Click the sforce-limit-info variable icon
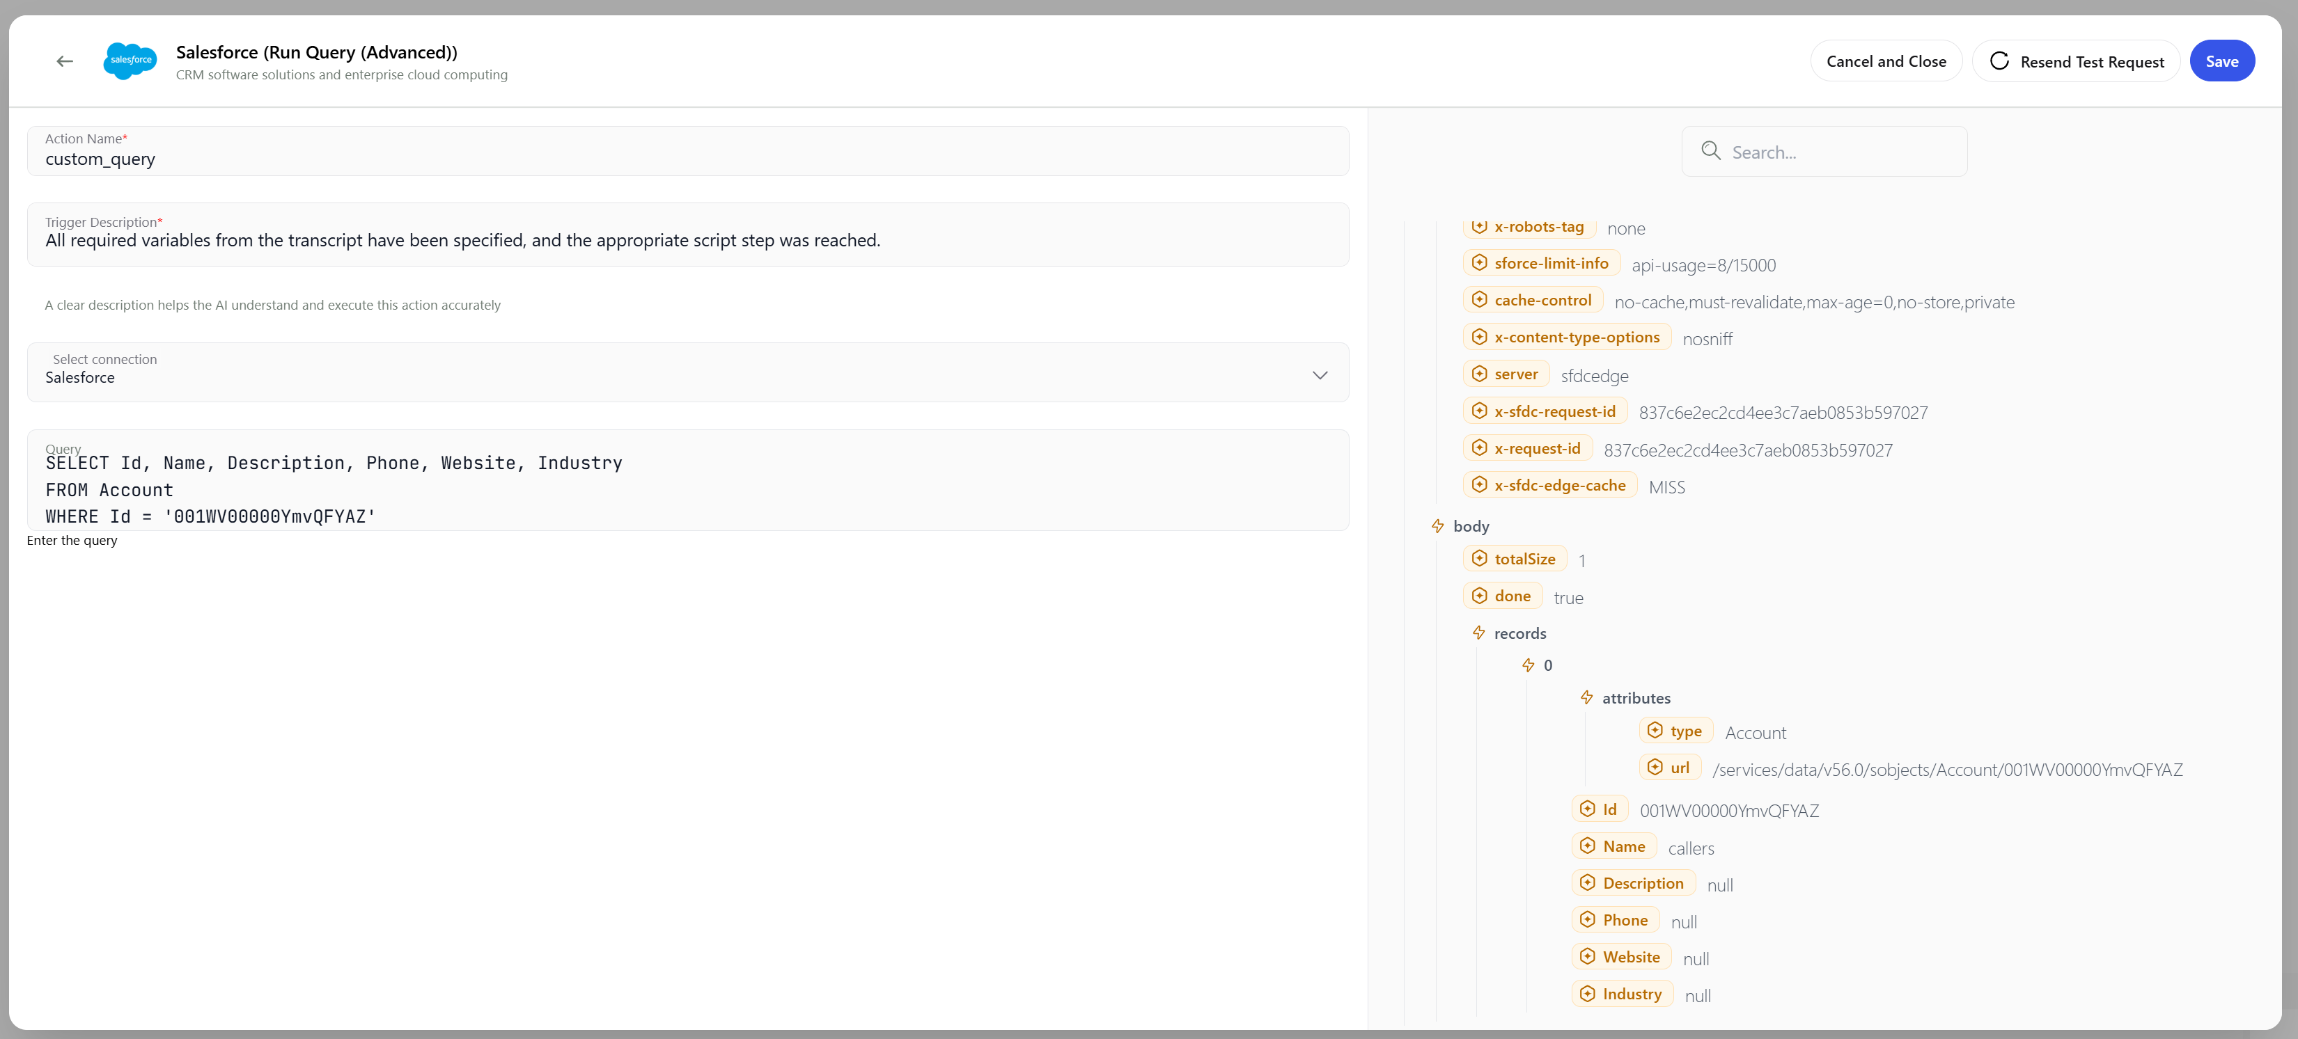2298x1039 pixels. 1479,263
